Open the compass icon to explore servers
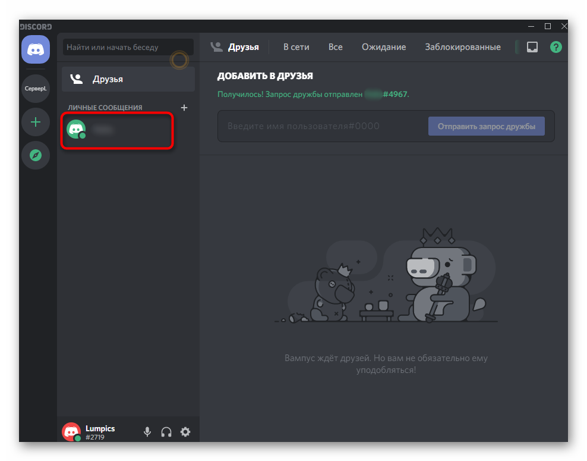Image resolution: width=587 pixels, height=461 pixels. pos(36,155)
